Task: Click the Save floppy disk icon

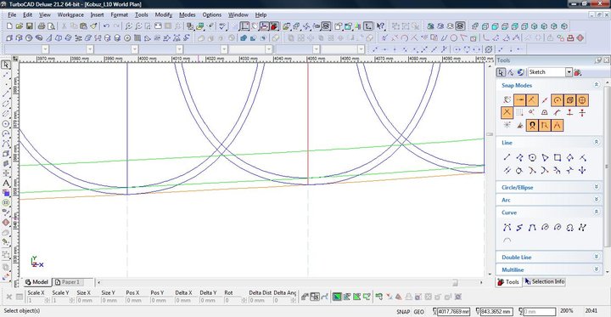Action: (30, 26)
